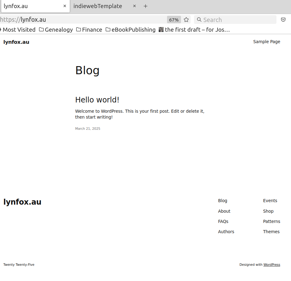Image resolution: width=291 pixels, height=281 pixels.
Task: Bookmark the page via the star icon
Action: [x=186, y=19]
